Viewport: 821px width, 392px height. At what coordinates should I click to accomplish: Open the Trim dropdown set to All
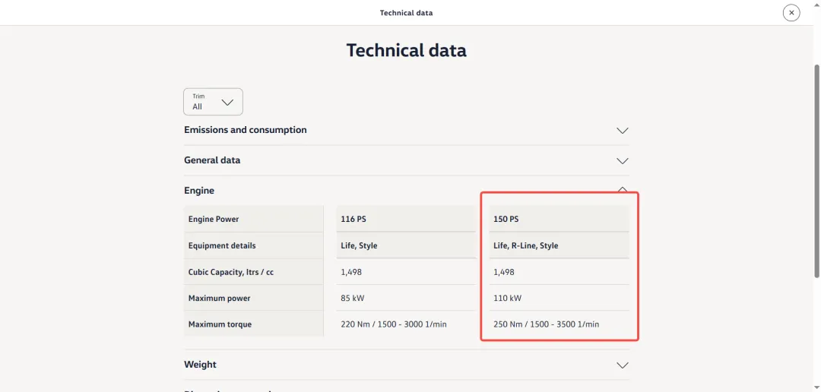(213, 102)
